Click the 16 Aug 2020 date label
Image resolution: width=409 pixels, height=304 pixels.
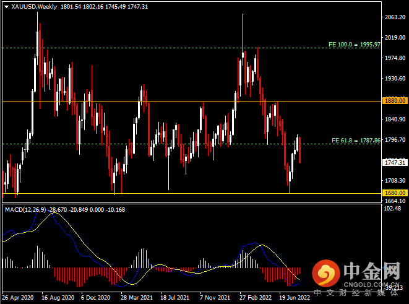(x=58, y=297)
